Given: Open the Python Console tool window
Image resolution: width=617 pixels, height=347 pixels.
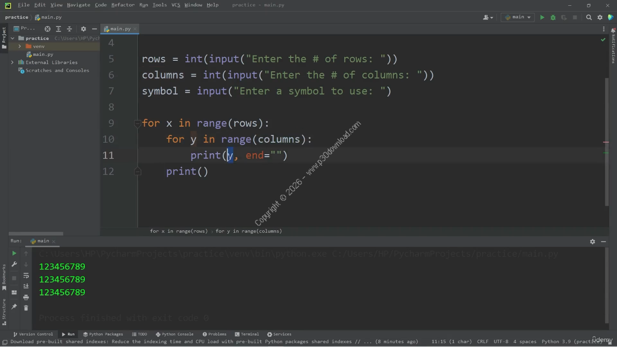Looking at the screenshot, I should [x=174, y=334].
